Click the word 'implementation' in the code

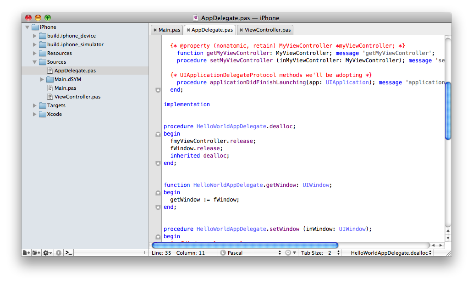pos(187,104)
